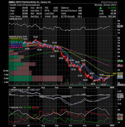Image resolution: width=125 pixels, height=127 pixels.
Task: Click the Options value yes
Action: [x=80, y=8]
